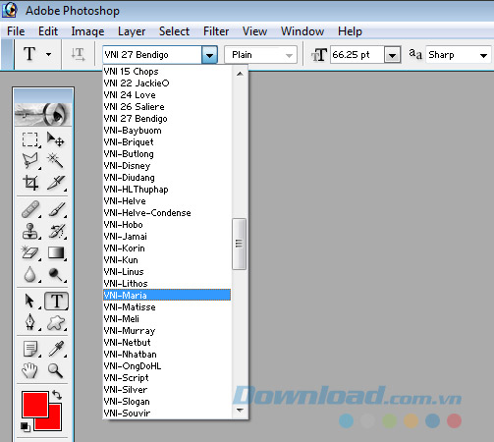Collapse the font family dropdown arrow
The image size is (494, 442).
coord(209,55)
